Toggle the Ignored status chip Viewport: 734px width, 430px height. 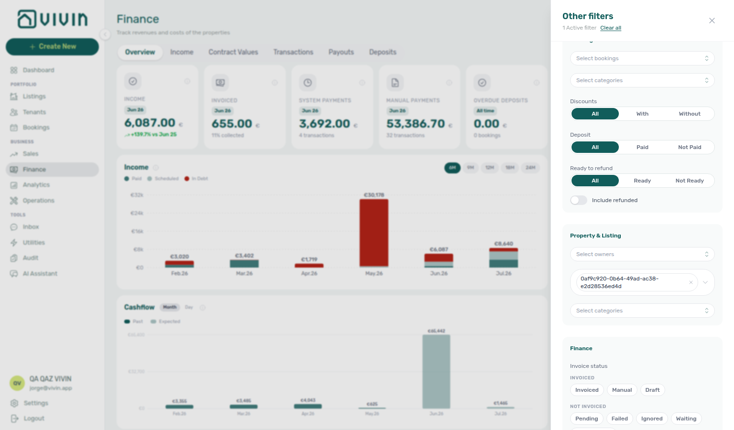(x=652, y=419)
